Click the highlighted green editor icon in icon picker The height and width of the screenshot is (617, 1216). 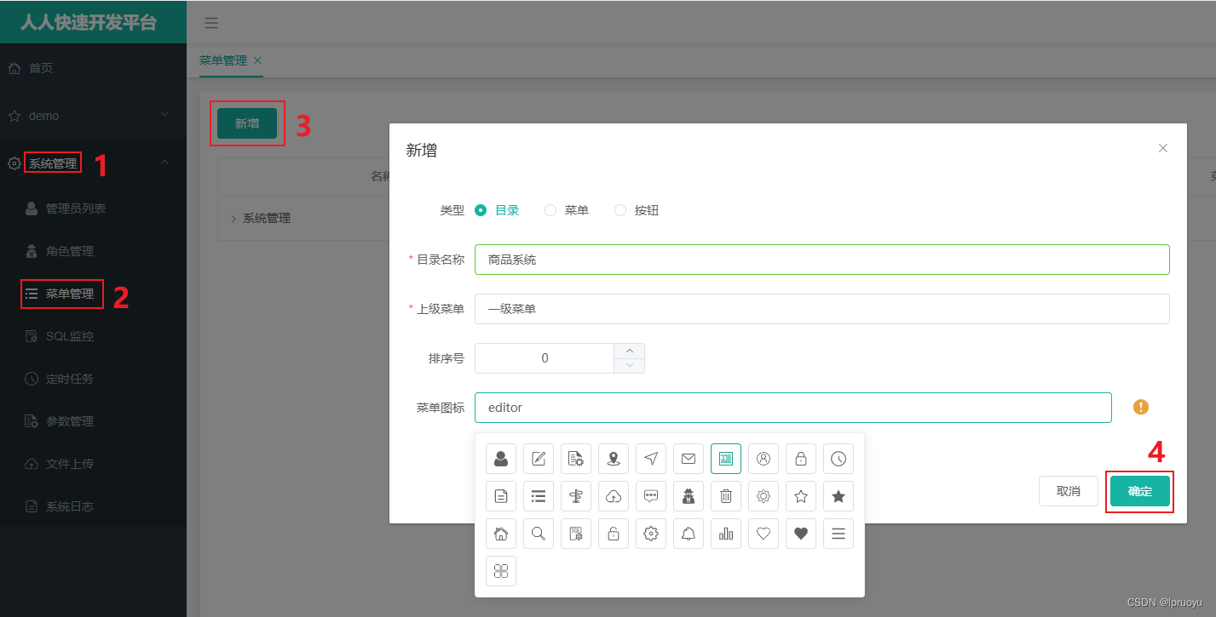726,459
